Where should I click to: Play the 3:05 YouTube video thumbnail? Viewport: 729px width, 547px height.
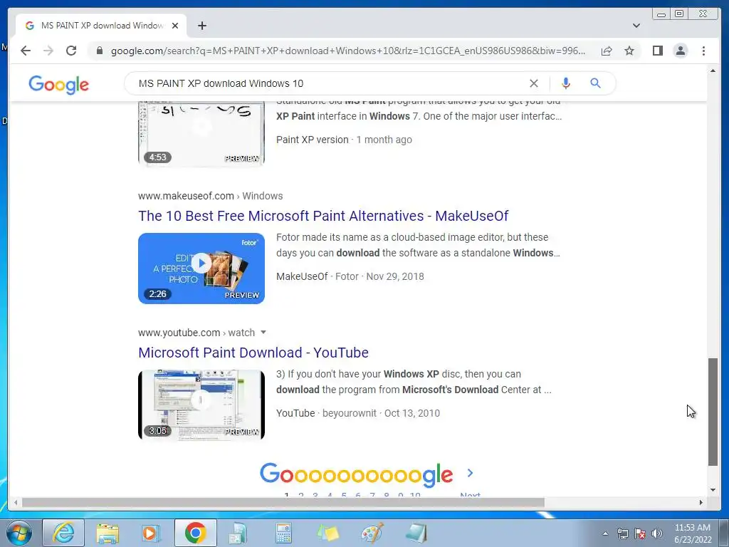click(x=201, y=405)
